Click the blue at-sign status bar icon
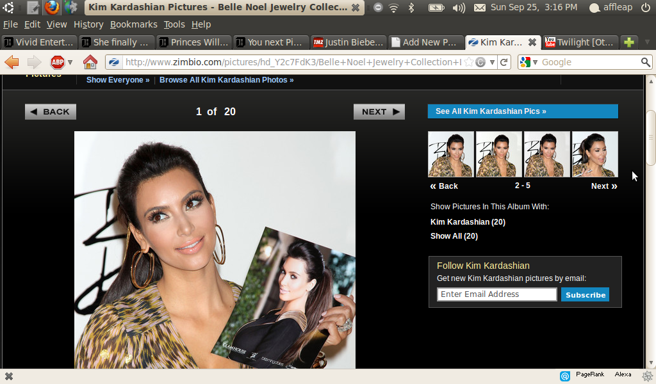Viewport: 656px width, 384px height. click(565, 376)
